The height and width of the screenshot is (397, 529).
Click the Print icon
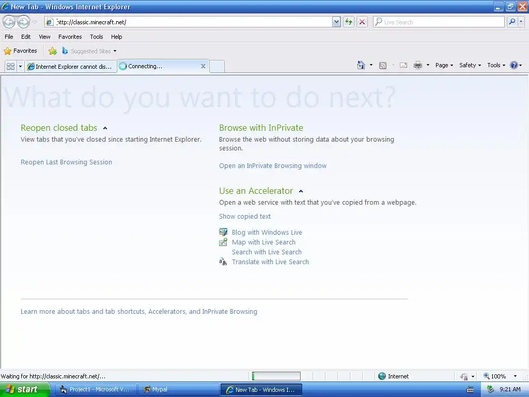pos(417,66)
